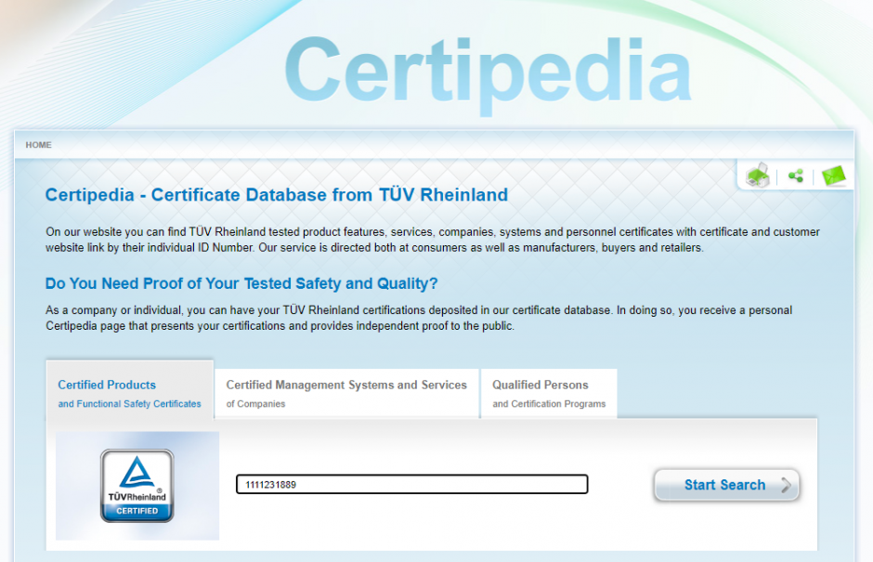The height and width of the screenshot is (562, 873).
Task: Click the TÜV Rheinland Certified logo
Action: point(137,486)
